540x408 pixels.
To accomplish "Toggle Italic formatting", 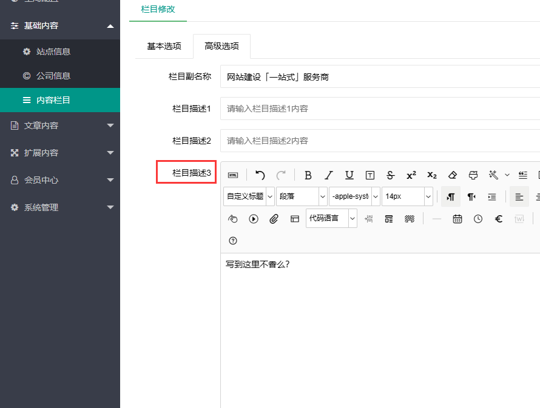I will (328, 175).
